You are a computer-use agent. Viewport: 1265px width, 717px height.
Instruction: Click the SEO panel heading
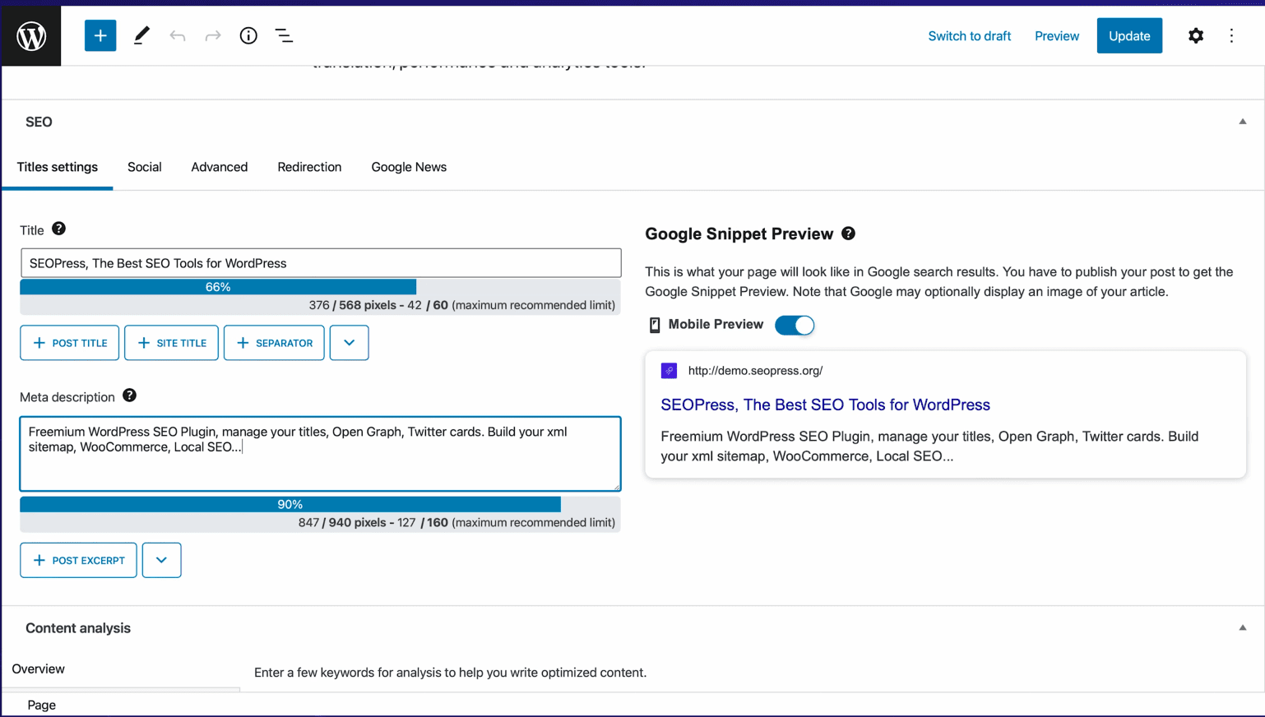pyautogui.click(x=39, y=122)
